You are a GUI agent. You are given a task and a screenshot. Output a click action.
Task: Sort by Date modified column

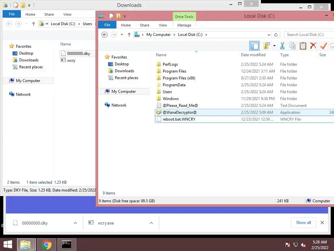pos(253,55)
